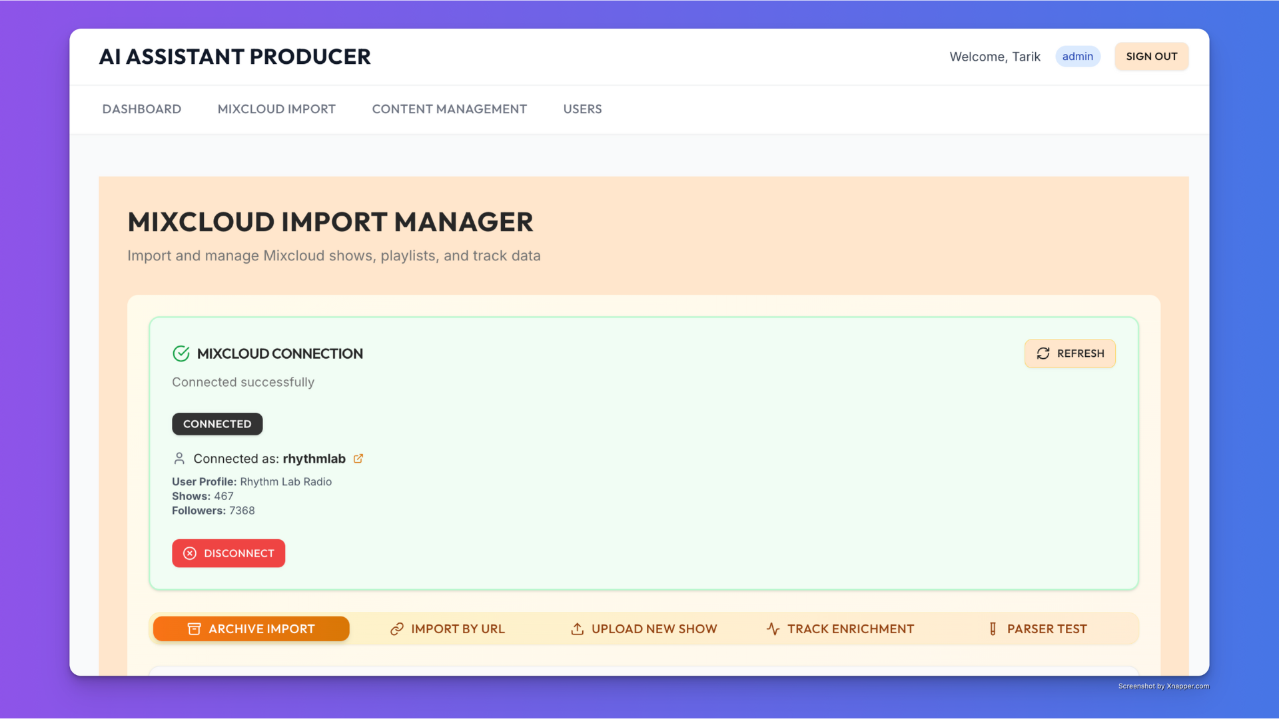Viewport: 1279px width, 719px height.
Task: Click the upload arrow icon
Action: pos(578,629)
